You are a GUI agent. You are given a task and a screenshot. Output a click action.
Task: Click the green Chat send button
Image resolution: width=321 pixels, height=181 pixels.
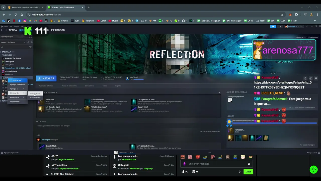tap(248, 172)
